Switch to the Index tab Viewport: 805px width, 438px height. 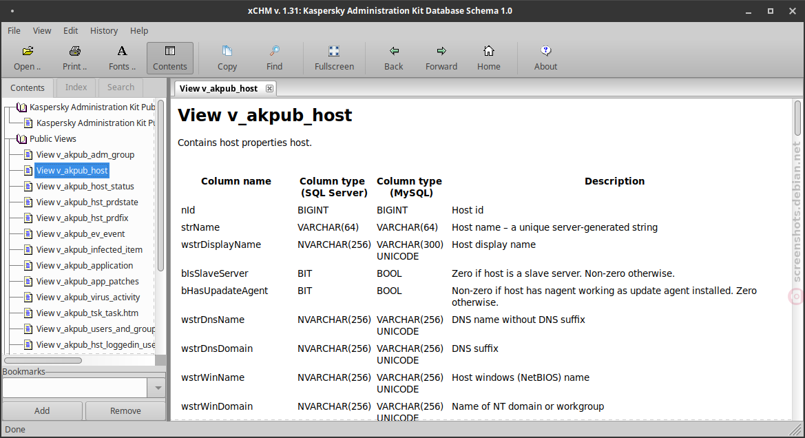76,87
